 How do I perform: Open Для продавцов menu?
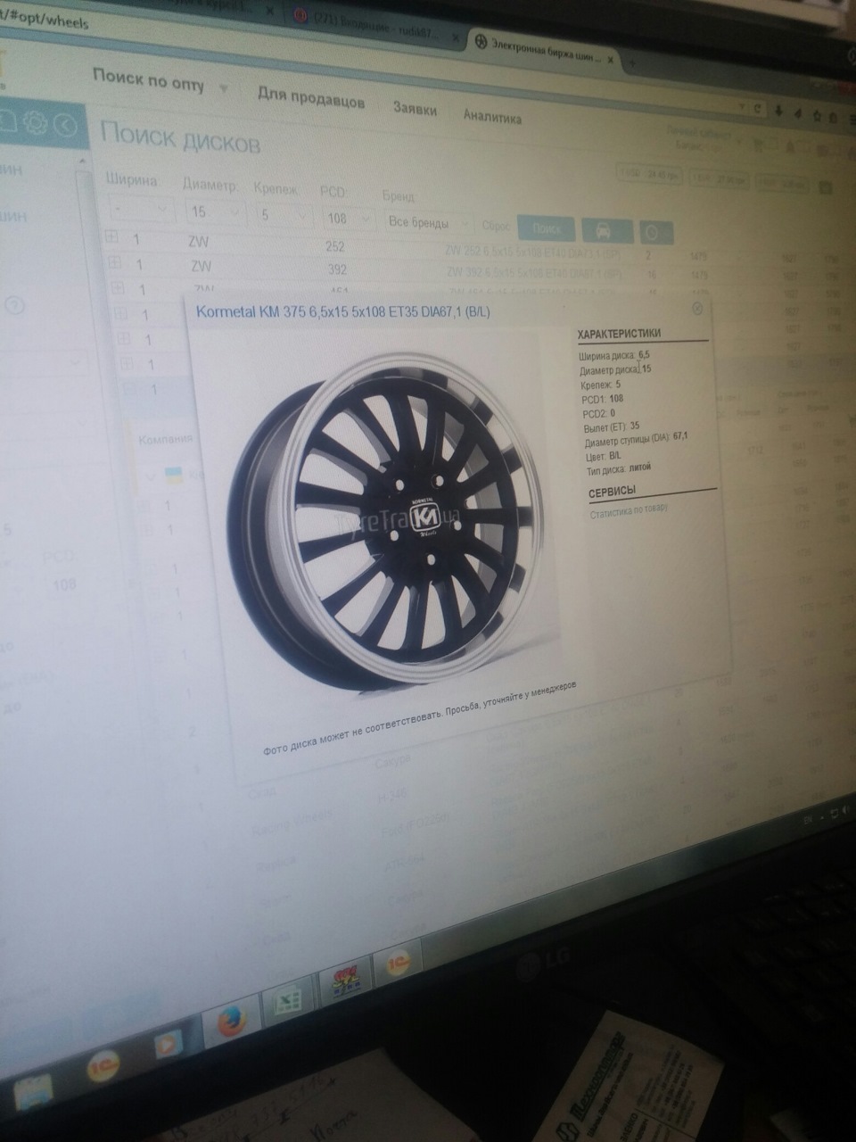[311, 97]
